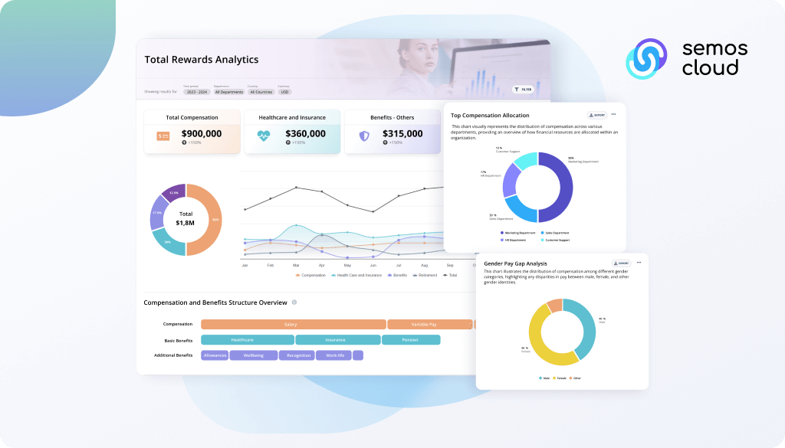
Task: Click the Benefits shield icon
Action: pyautogui.click(x=364, y=136)
